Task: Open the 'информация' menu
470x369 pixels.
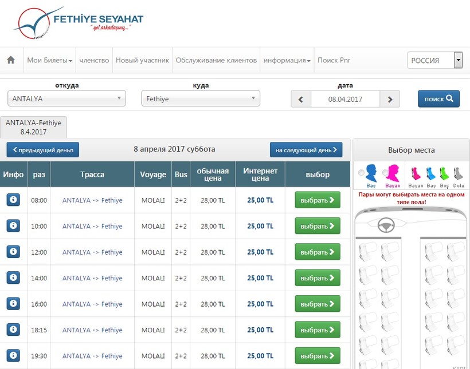Action: [287, 61]
